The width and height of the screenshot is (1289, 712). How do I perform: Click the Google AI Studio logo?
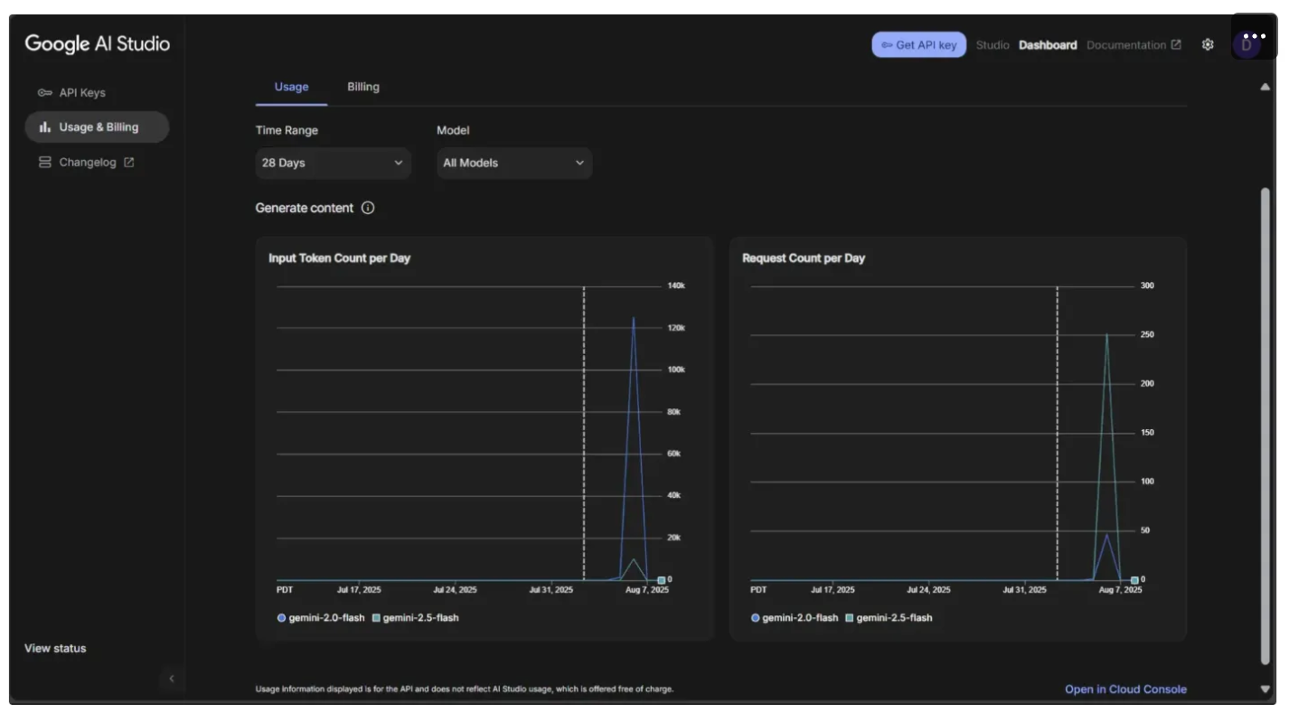(98, 44)
